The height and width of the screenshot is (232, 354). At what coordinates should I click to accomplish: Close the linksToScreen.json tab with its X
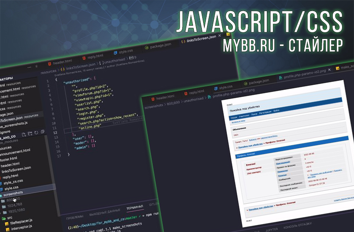[219, 35]
